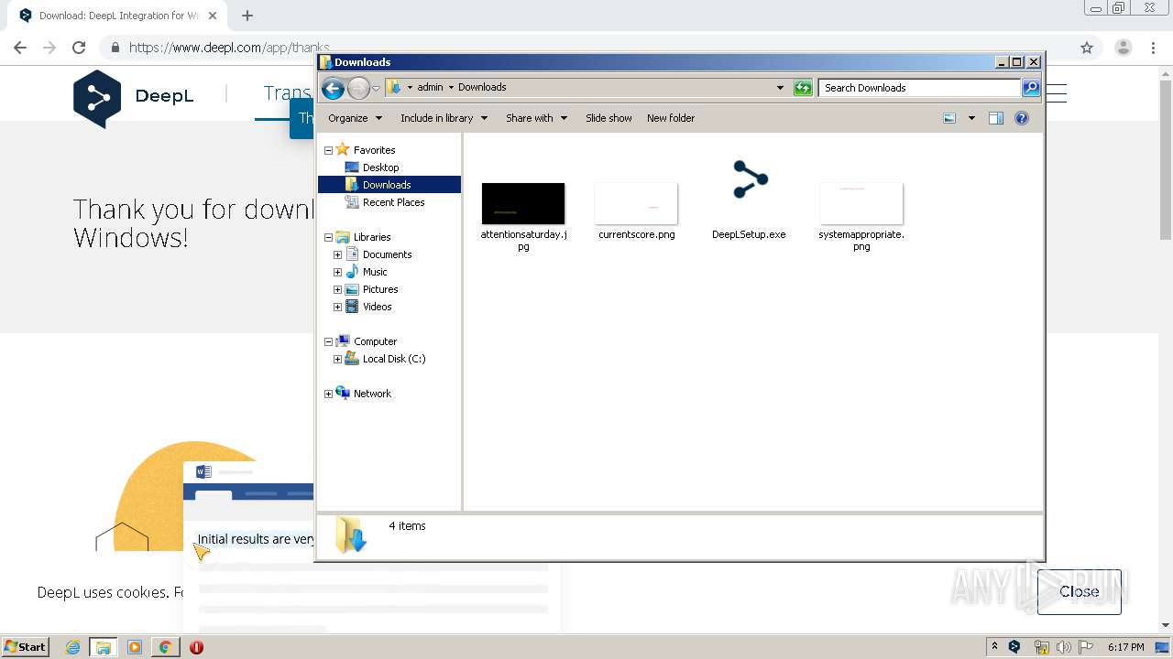Close the DeepL download tab
This screenshot has height=659, width=1173.
213,16
